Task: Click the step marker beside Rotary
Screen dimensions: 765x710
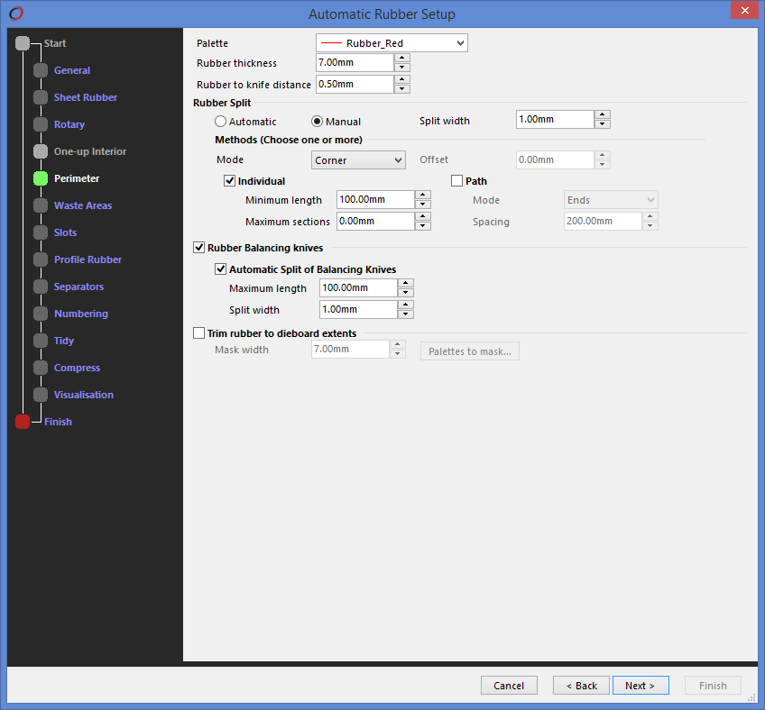Action: [x=41, y=124]
